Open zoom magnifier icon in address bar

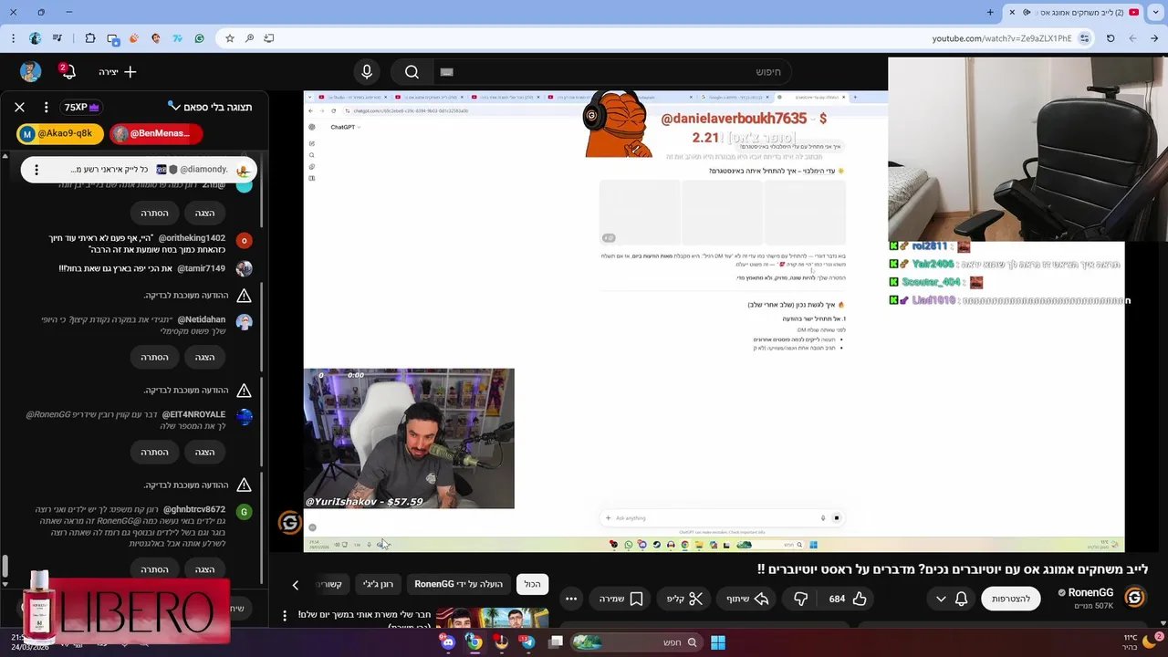pyautogui.click(x=249, y=38)
